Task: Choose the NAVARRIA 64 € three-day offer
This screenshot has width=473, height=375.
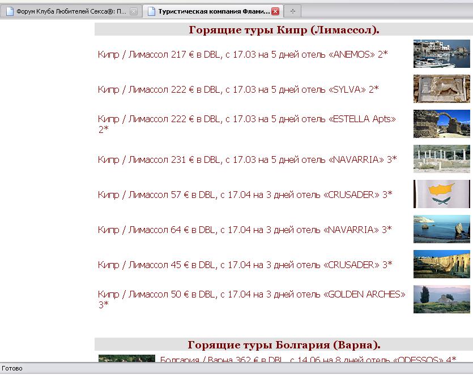Action: (245, 230)
